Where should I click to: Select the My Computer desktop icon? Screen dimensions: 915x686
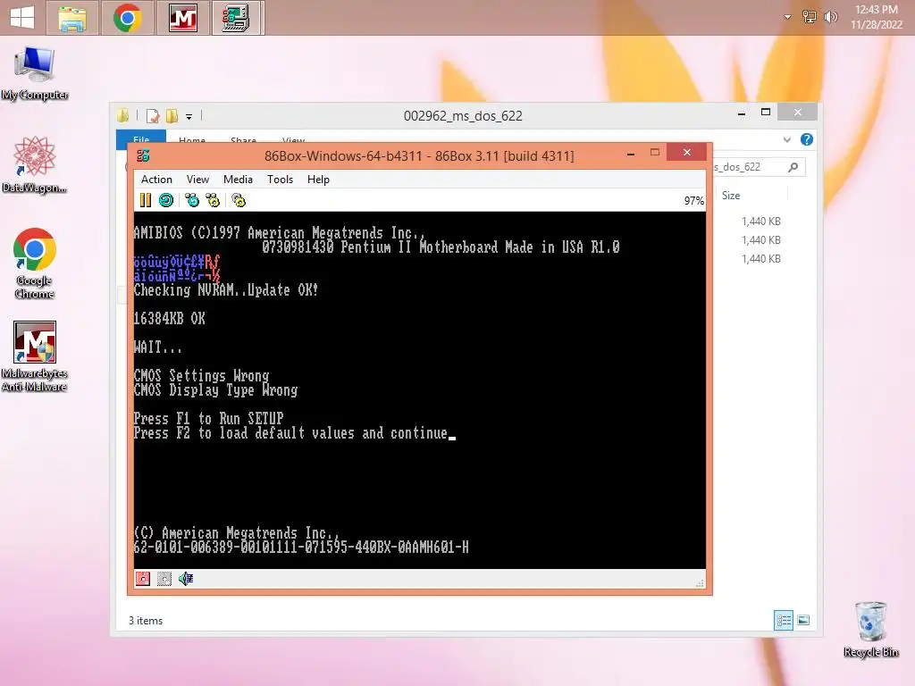[35, 73]
